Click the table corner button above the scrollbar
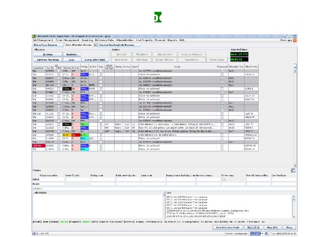The height and width of the screenshot is (237, 316). coord(295,67)
